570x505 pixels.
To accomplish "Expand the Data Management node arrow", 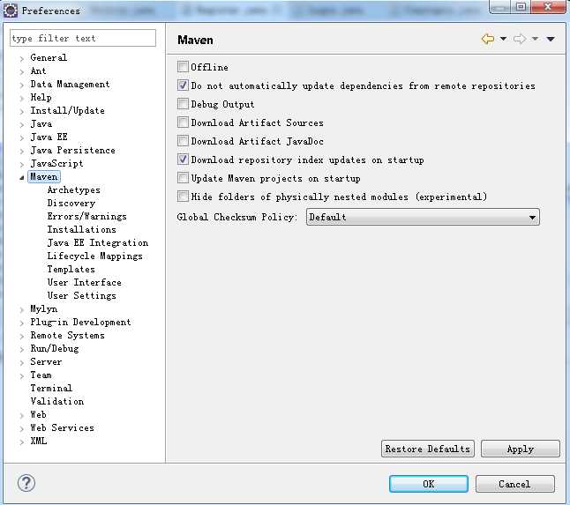I will click(22, 85).
